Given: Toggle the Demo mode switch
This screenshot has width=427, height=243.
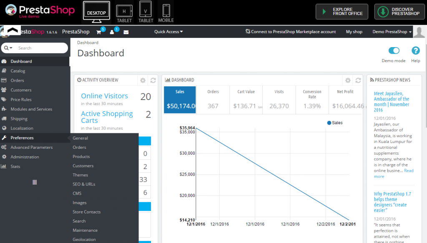Looking at the screenshot, I should click(x=394, y=50).
